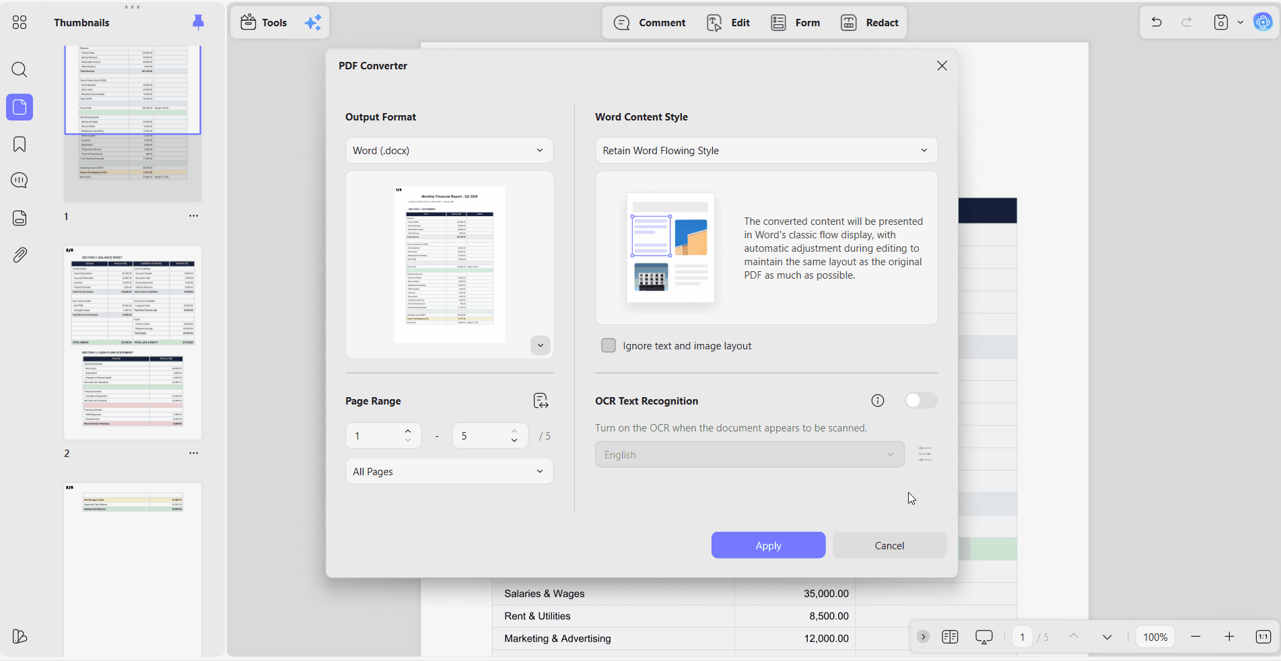
Task: Click the page display layout icon
Action: (950, 637)
